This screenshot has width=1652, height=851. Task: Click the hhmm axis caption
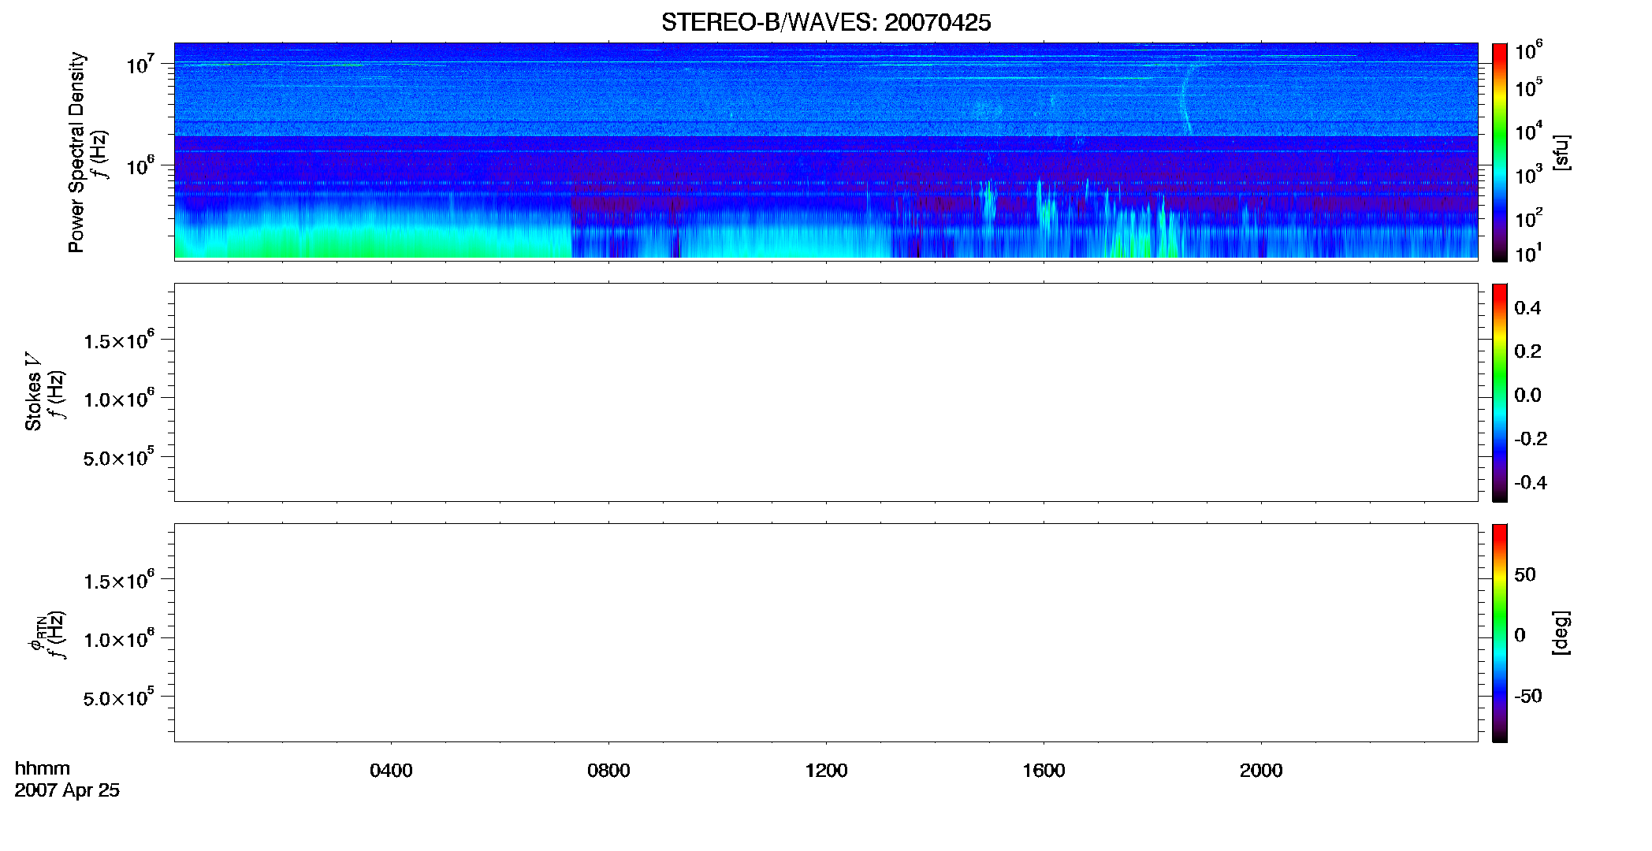pos(43,768)
